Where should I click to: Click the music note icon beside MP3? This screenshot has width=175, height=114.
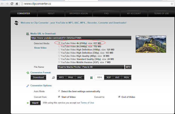[53, 77]
